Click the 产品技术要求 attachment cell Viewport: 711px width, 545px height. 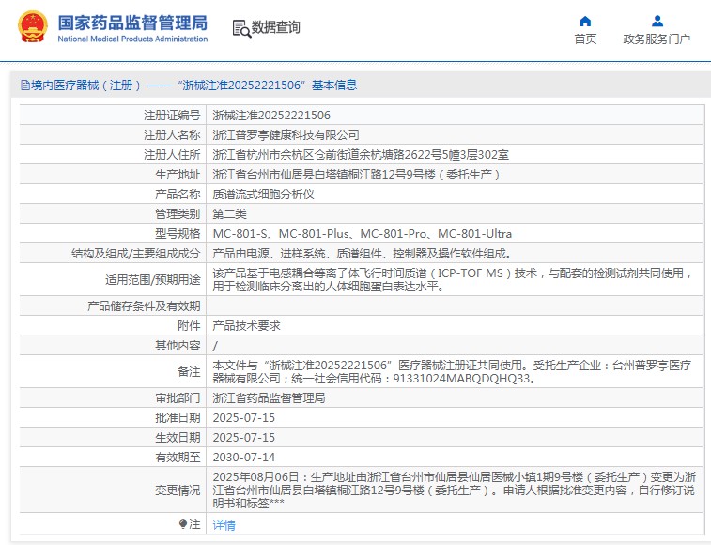pos(247,325)
